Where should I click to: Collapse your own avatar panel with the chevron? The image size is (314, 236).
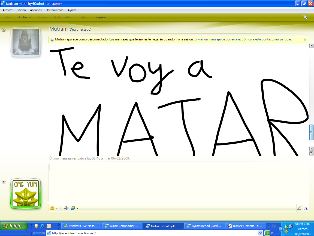[x=4, y=182]
